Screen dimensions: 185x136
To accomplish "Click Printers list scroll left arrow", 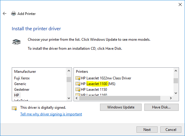I will pos(77,98).
